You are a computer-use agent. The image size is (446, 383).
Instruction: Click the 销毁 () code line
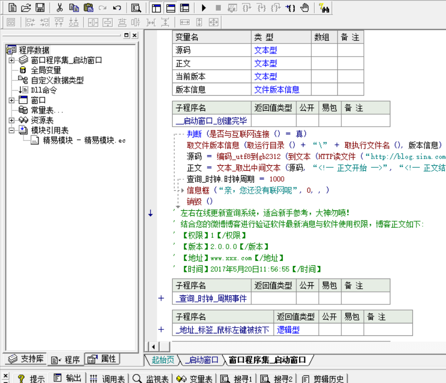pos(200,201)
